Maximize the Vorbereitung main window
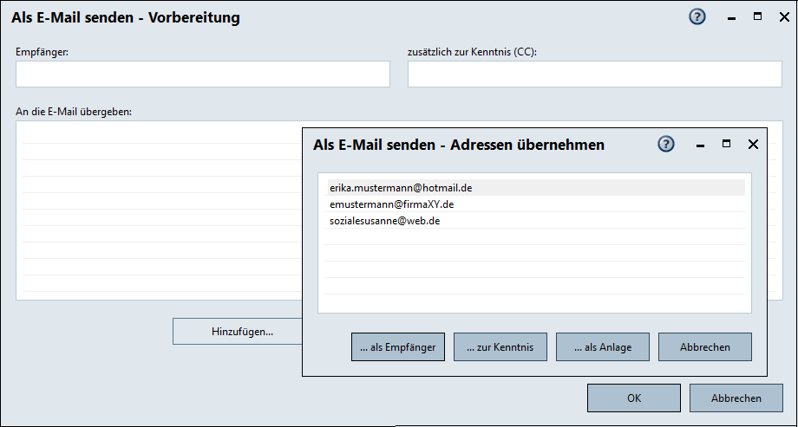 (757, 17)
